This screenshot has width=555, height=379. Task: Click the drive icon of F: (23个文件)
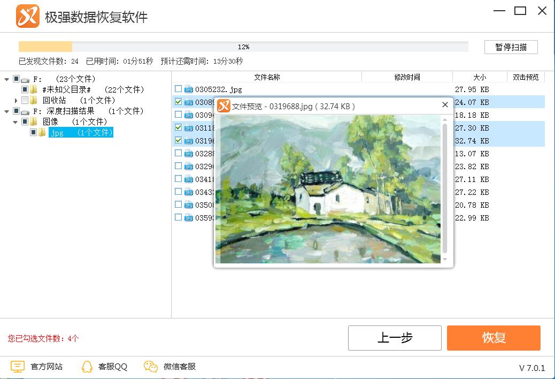pyautogui.click(x=25, y=79)
